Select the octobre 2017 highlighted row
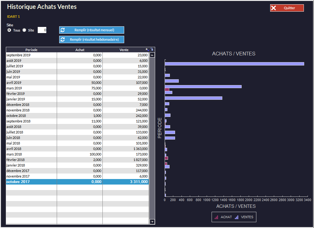314x228 pixels. point(77,182)
